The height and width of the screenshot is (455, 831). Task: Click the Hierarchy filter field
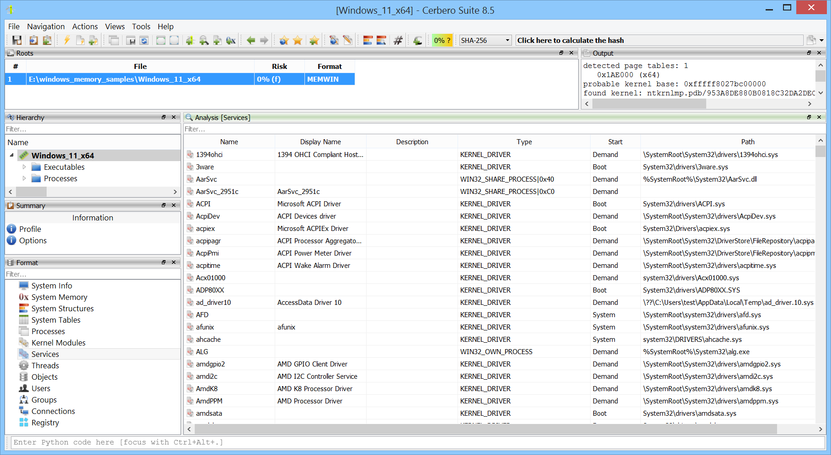(93, 129)
